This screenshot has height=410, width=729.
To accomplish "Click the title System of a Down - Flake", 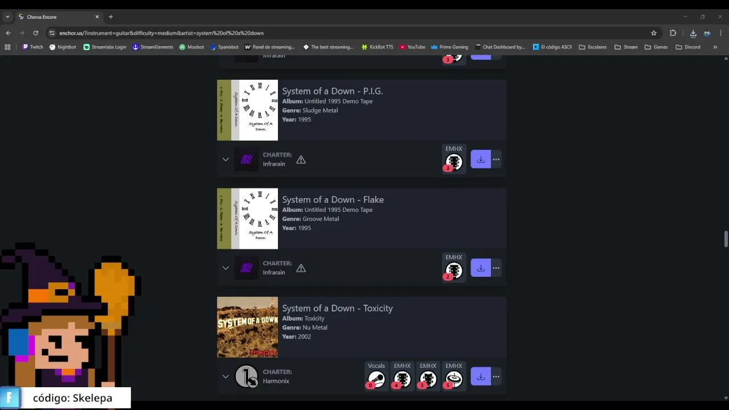I will (x=333, y=199).
